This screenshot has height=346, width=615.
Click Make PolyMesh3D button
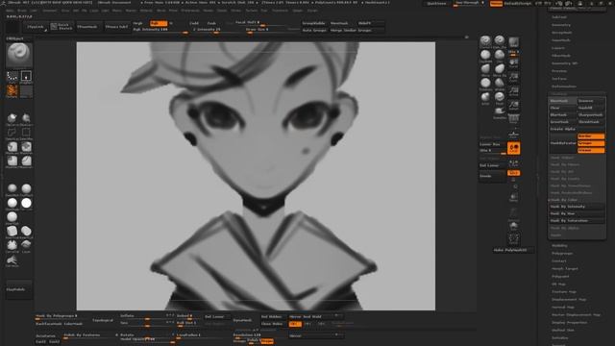click(x=513, y=250)
